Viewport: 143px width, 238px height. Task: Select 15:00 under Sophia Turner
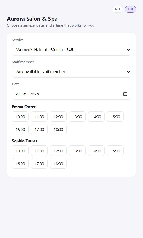point(115,151)
